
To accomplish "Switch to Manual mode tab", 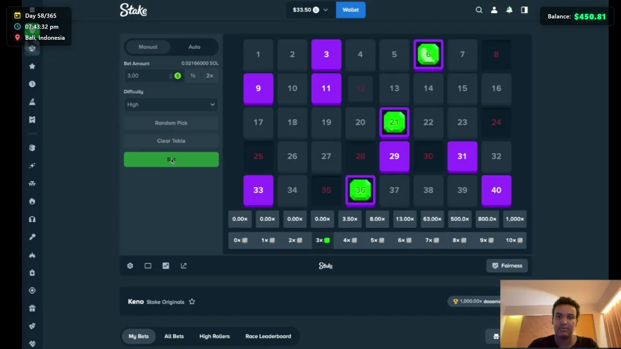I will tap(148, 47).
